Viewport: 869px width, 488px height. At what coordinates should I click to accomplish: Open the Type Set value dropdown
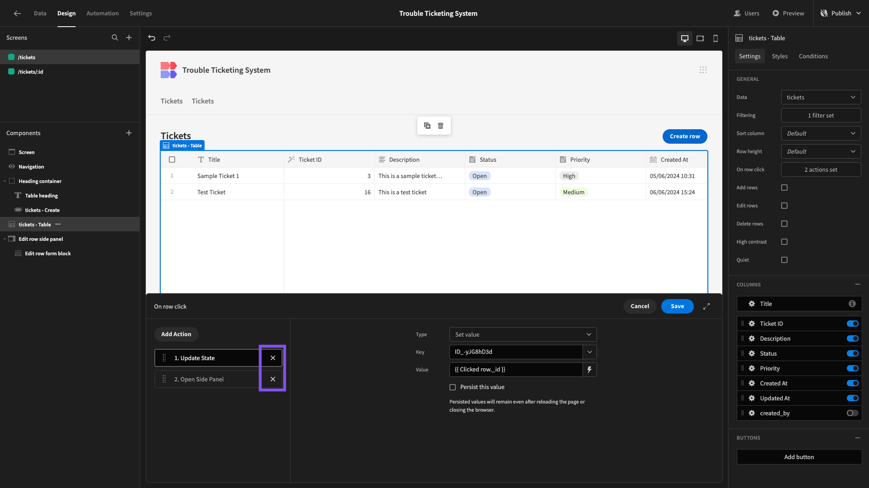[523, 334]
